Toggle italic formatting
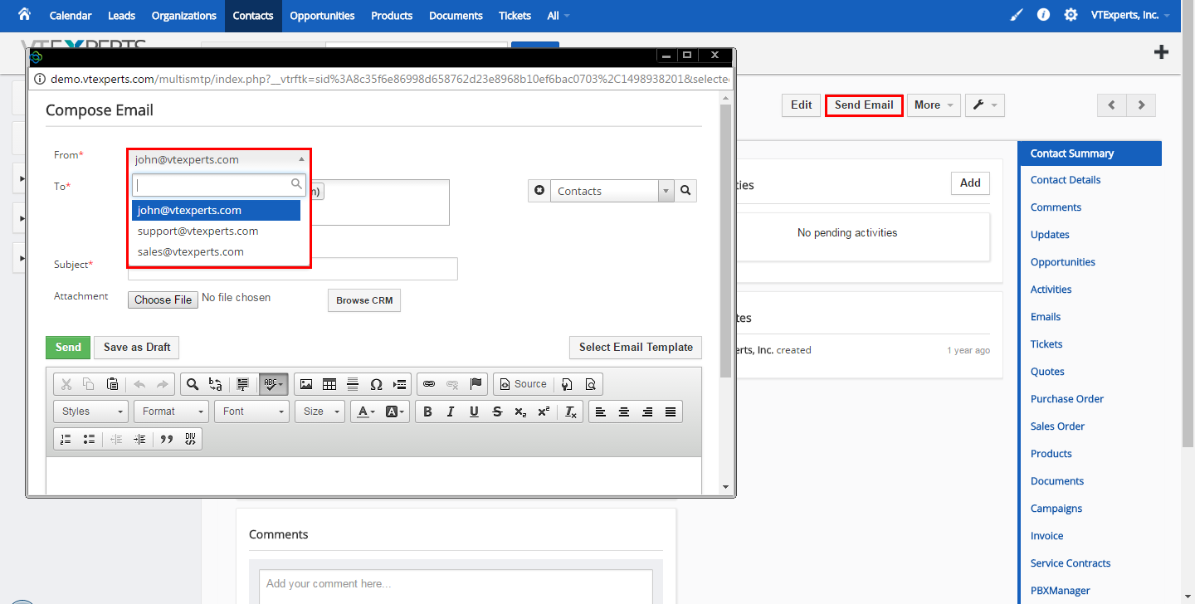The width and height of the screenshot is (1195, 604). coord(451,412)
